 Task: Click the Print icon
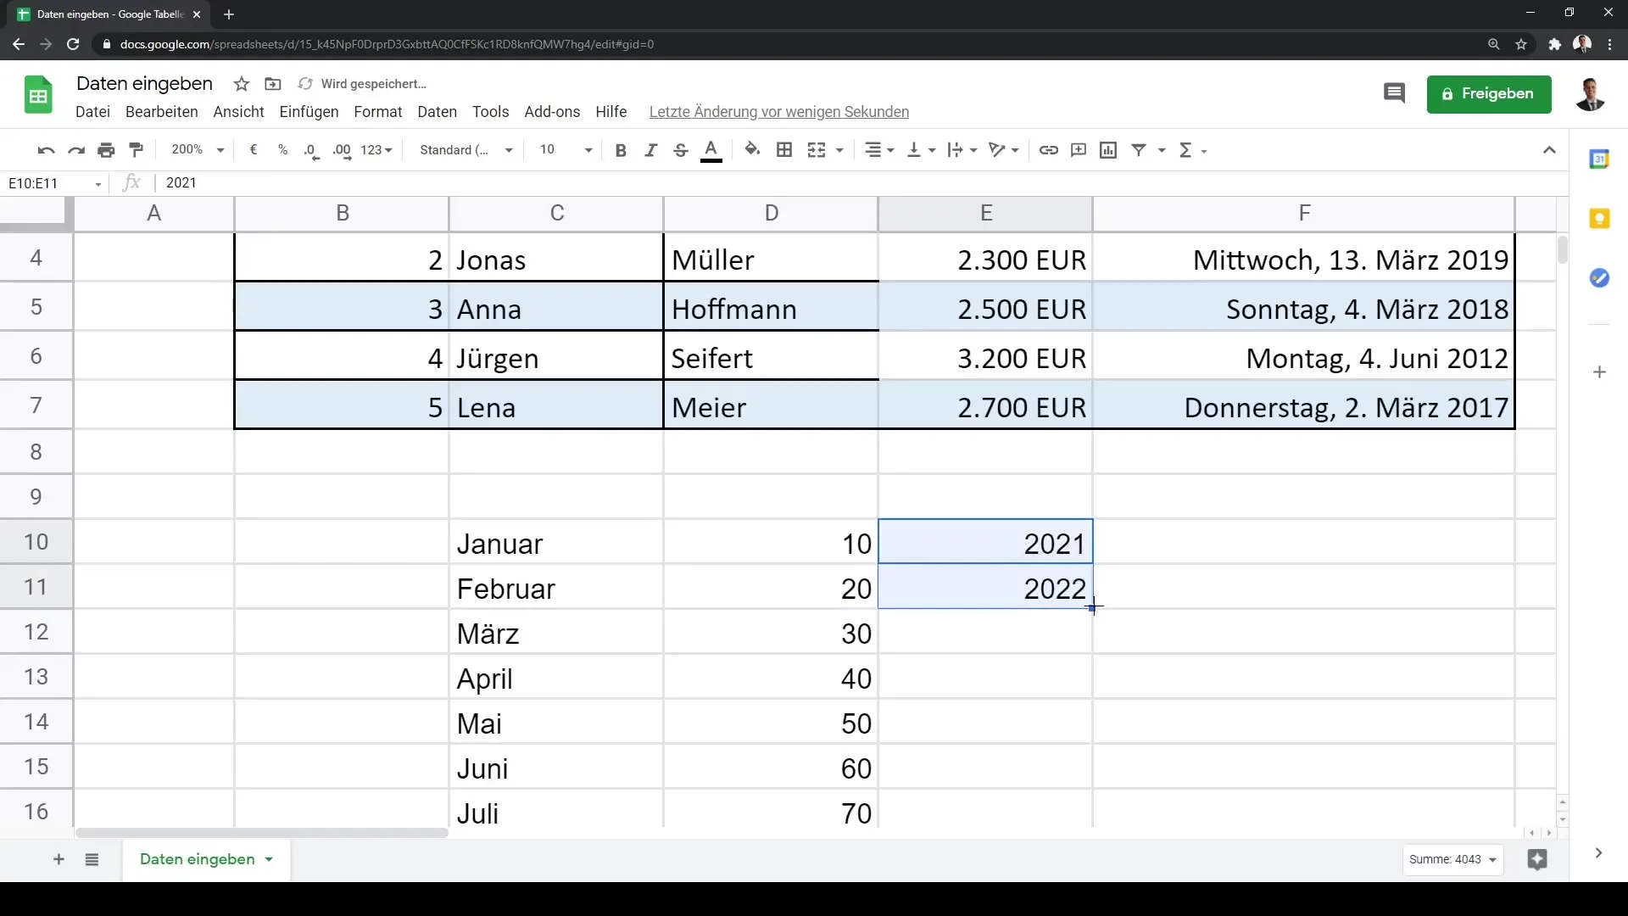click(106, 150)
